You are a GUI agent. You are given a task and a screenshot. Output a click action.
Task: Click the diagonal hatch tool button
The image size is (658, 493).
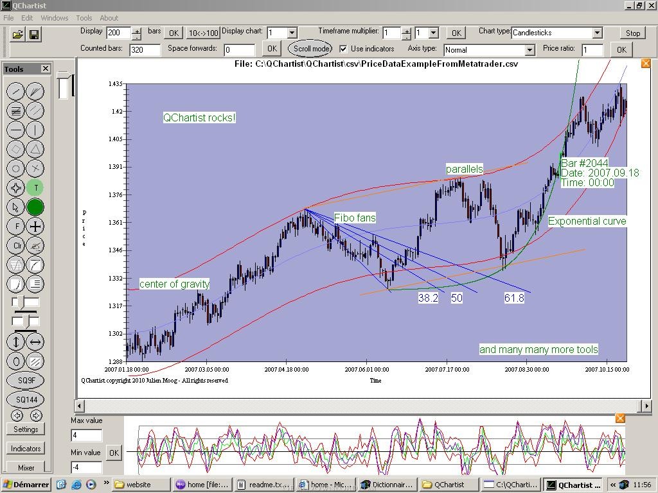[35, 361]
